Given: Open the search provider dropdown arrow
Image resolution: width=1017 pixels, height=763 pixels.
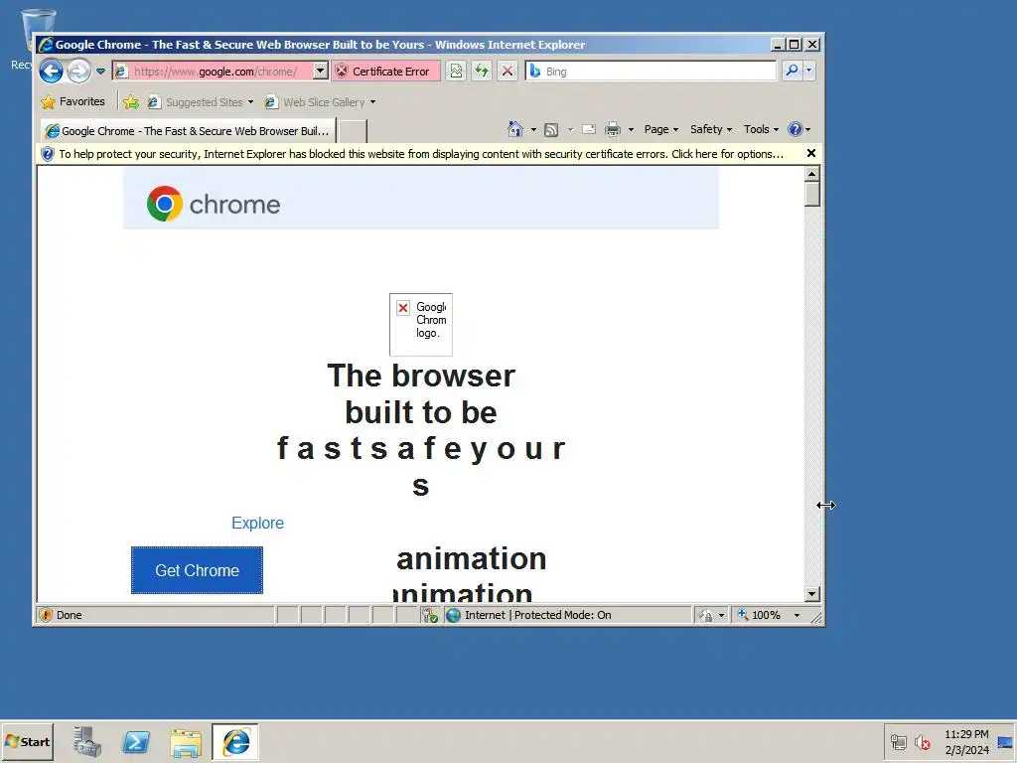Looking at the screenshot, I should click(808, 71).
